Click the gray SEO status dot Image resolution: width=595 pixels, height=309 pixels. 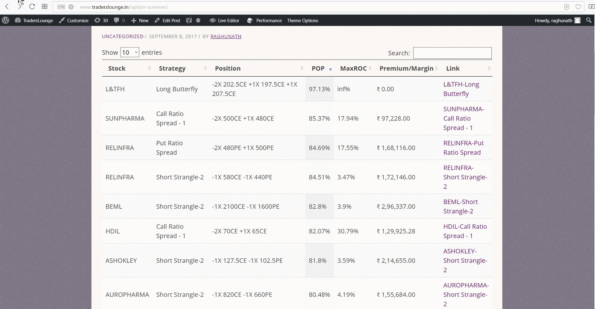[198, 20]
